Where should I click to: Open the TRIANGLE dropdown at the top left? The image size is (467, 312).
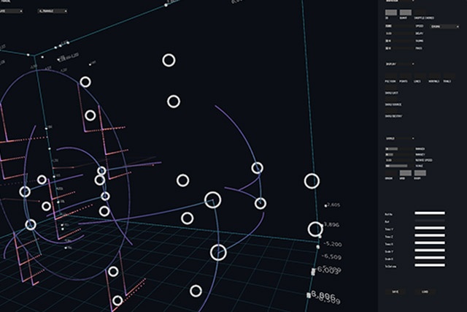52,11
